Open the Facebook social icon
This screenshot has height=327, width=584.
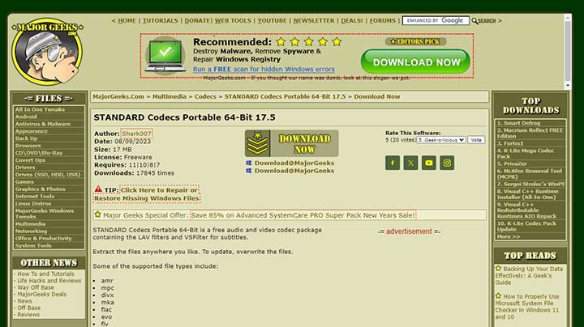tap(393, 163)
